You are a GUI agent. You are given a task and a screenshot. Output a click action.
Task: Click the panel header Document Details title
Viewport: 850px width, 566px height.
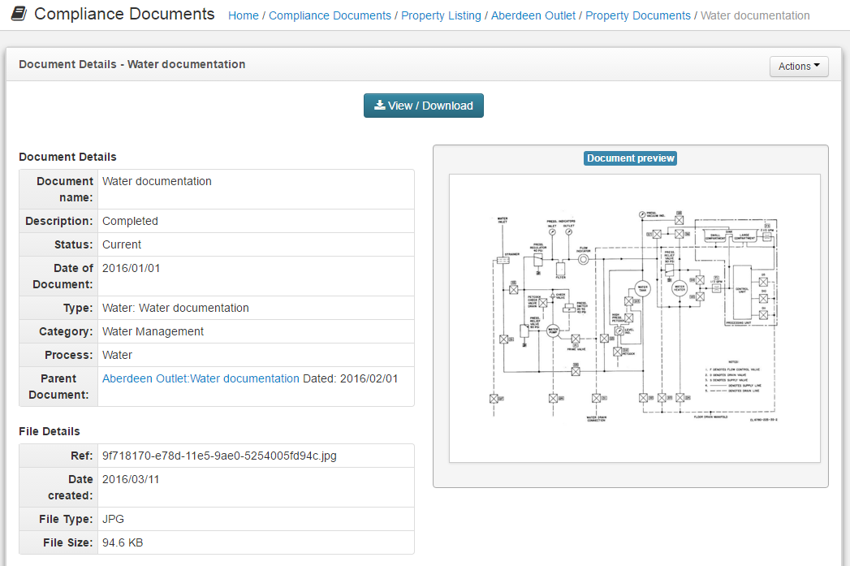click(x=132, y=64)
